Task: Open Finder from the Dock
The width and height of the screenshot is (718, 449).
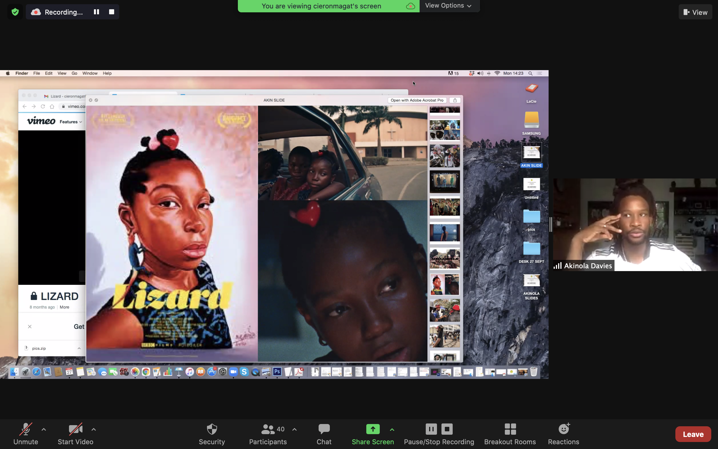Action: click(x=14, y=372)
